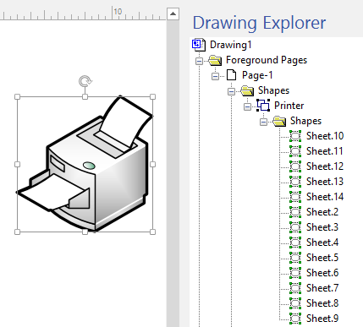Select the Sheet.8 label
Image resolution: width=363 pixels, height=327 pixels.
[x=322, y=303]
